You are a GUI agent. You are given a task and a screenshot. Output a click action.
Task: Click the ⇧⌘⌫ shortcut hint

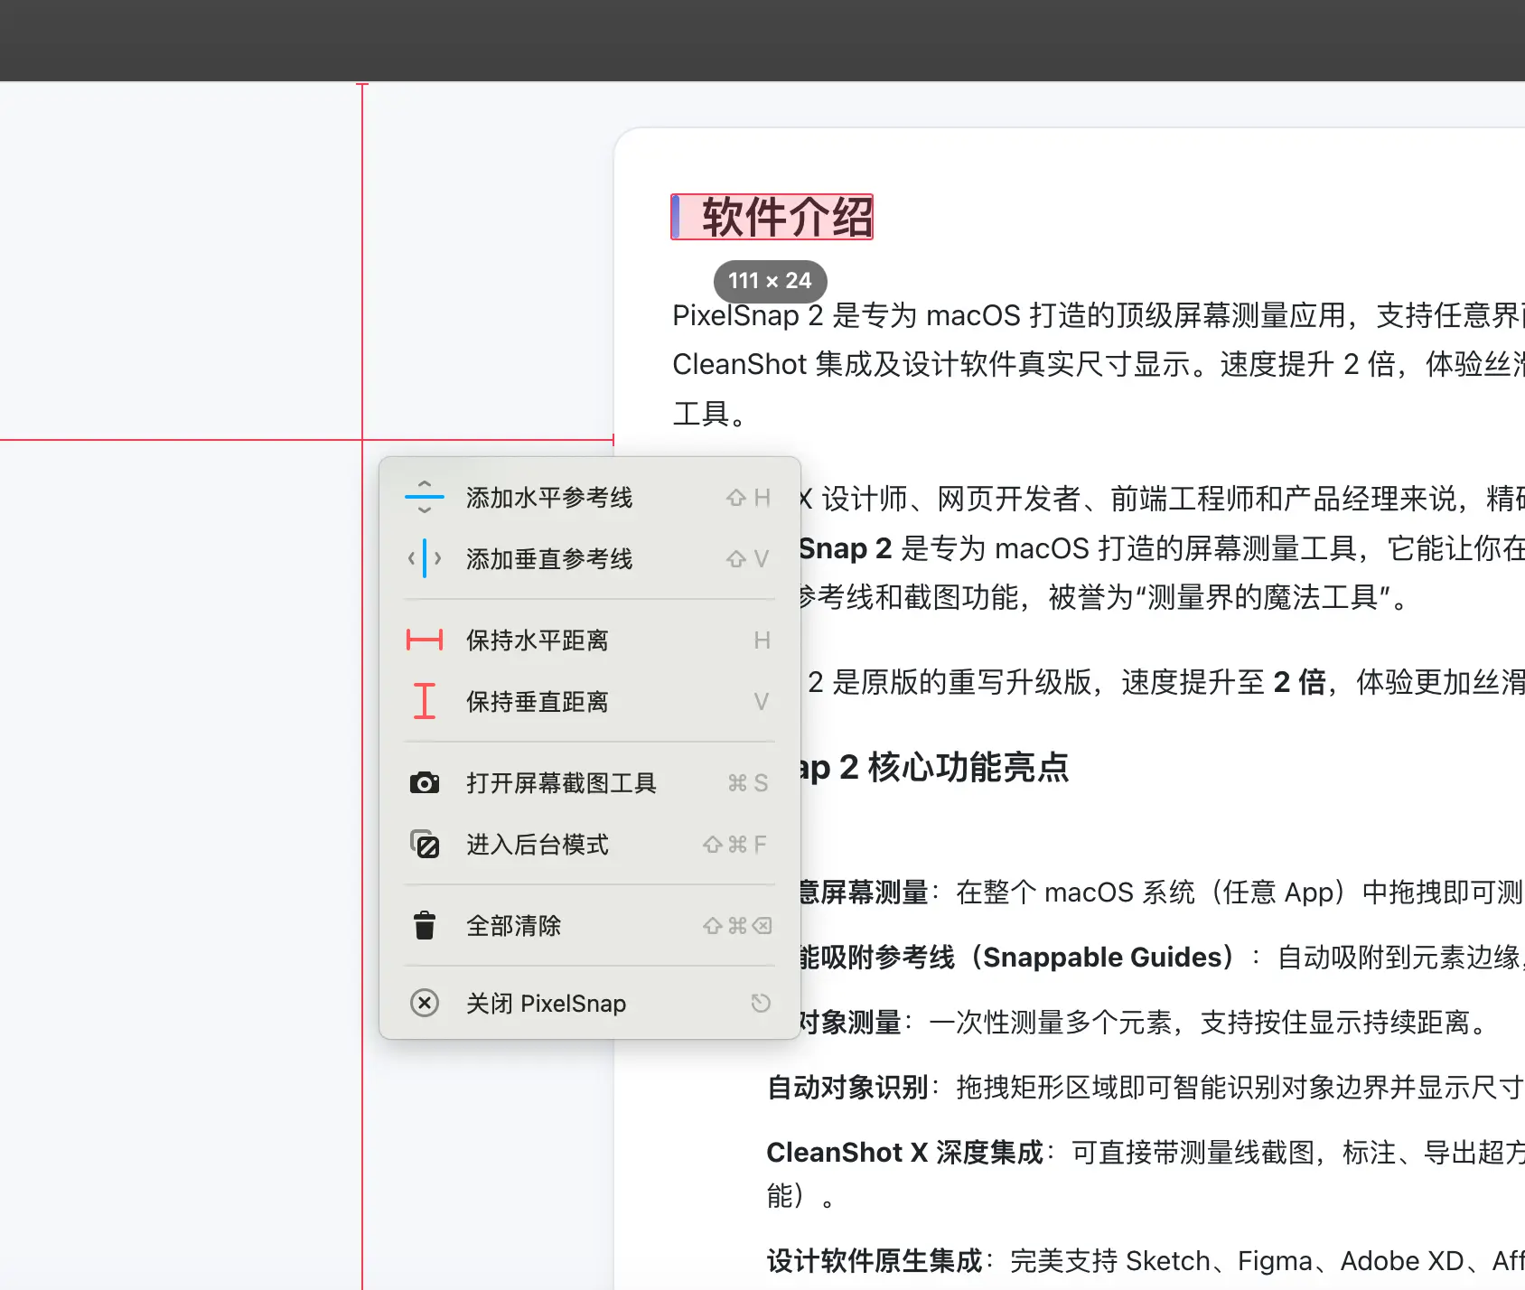[x=737, y=926]
